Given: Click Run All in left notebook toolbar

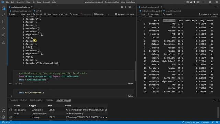Looking at the screenshot, I should point(37,14).
